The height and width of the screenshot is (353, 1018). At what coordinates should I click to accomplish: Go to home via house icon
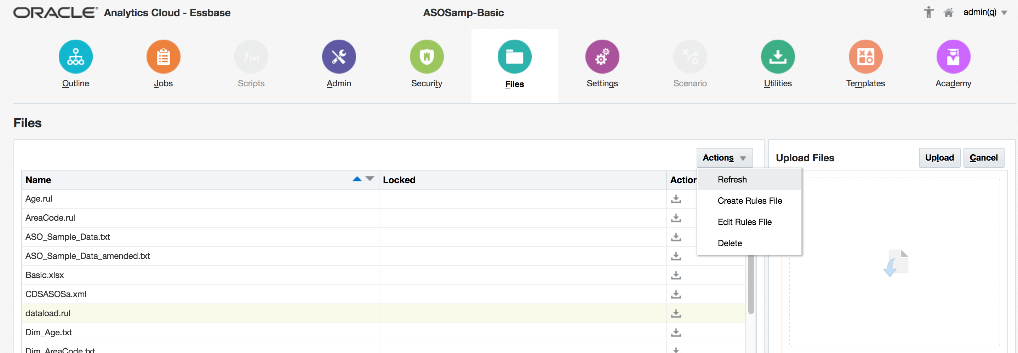[948, 13]
